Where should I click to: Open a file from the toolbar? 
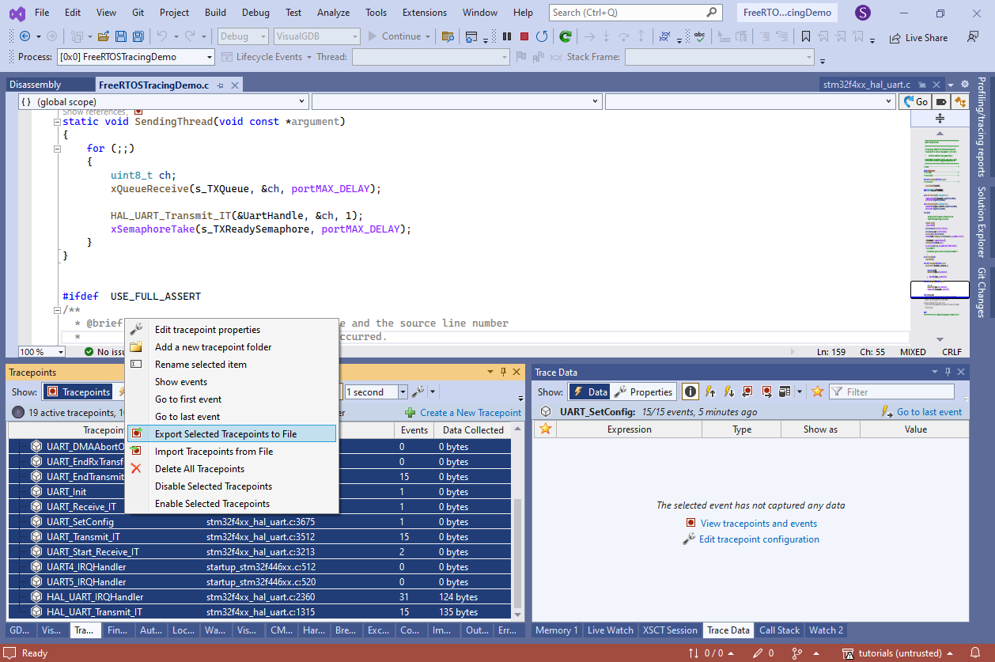104,36
